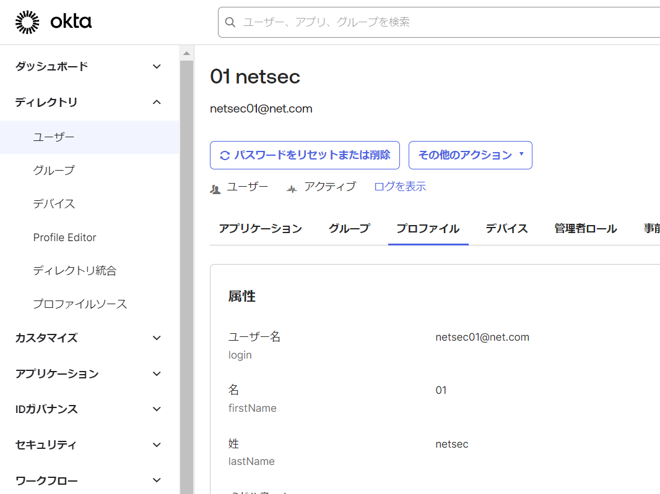Collapse the ディレクトリ section chevron

(157, 102)
